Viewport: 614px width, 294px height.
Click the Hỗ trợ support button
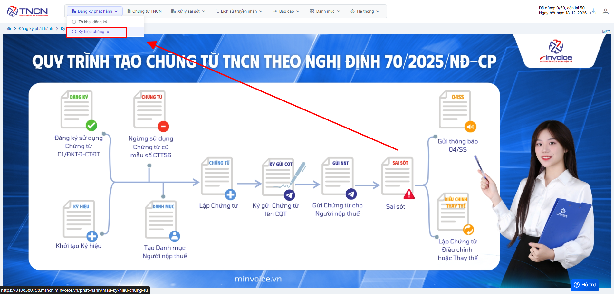[585, 285]
